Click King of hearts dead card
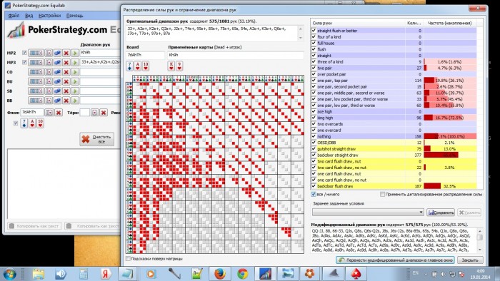 coord(171,66)
